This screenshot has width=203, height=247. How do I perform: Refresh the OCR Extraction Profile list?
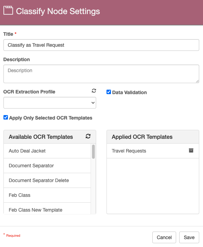(94, 91)
